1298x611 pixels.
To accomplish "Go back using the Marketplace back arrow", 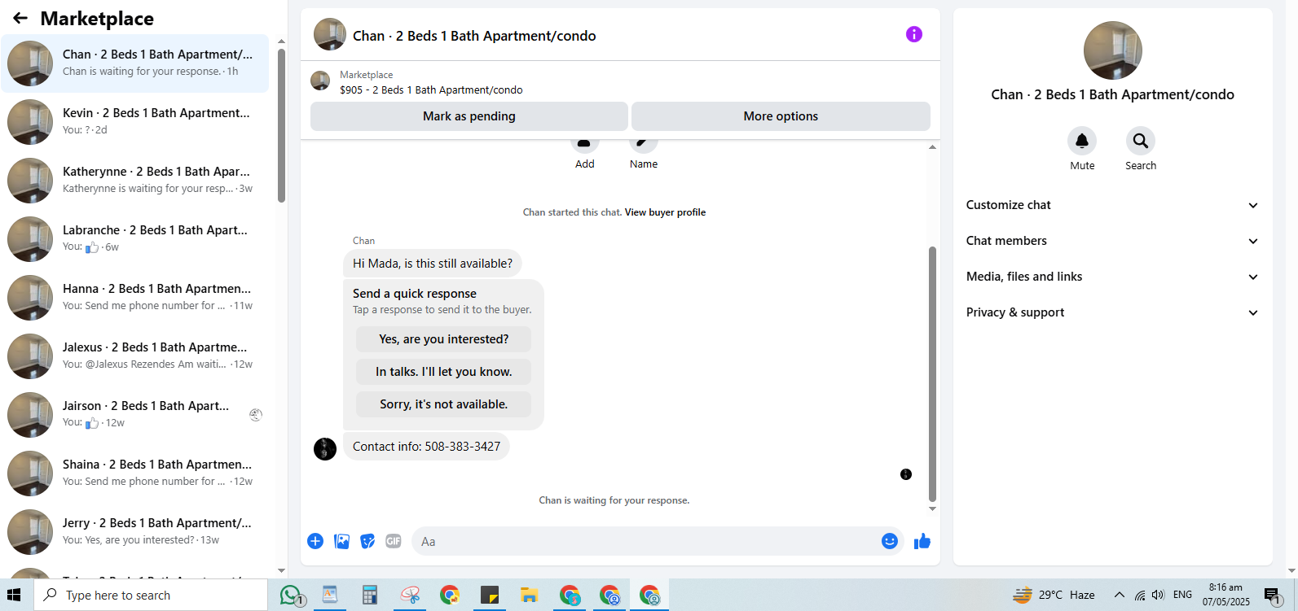I will click(20, 18).
